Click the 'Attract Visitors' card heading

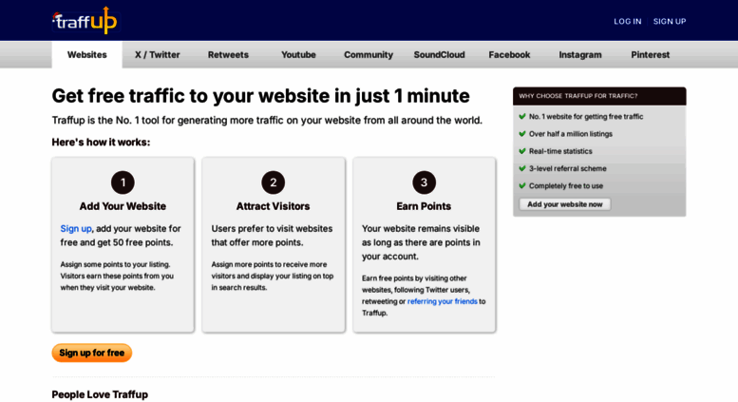pos(273,206)
